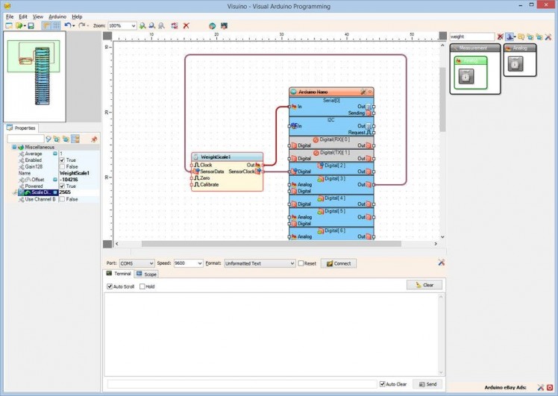
Task: Enable the Auto Clear checkbox
Action: pyautogui.click(x=382, y=384)
